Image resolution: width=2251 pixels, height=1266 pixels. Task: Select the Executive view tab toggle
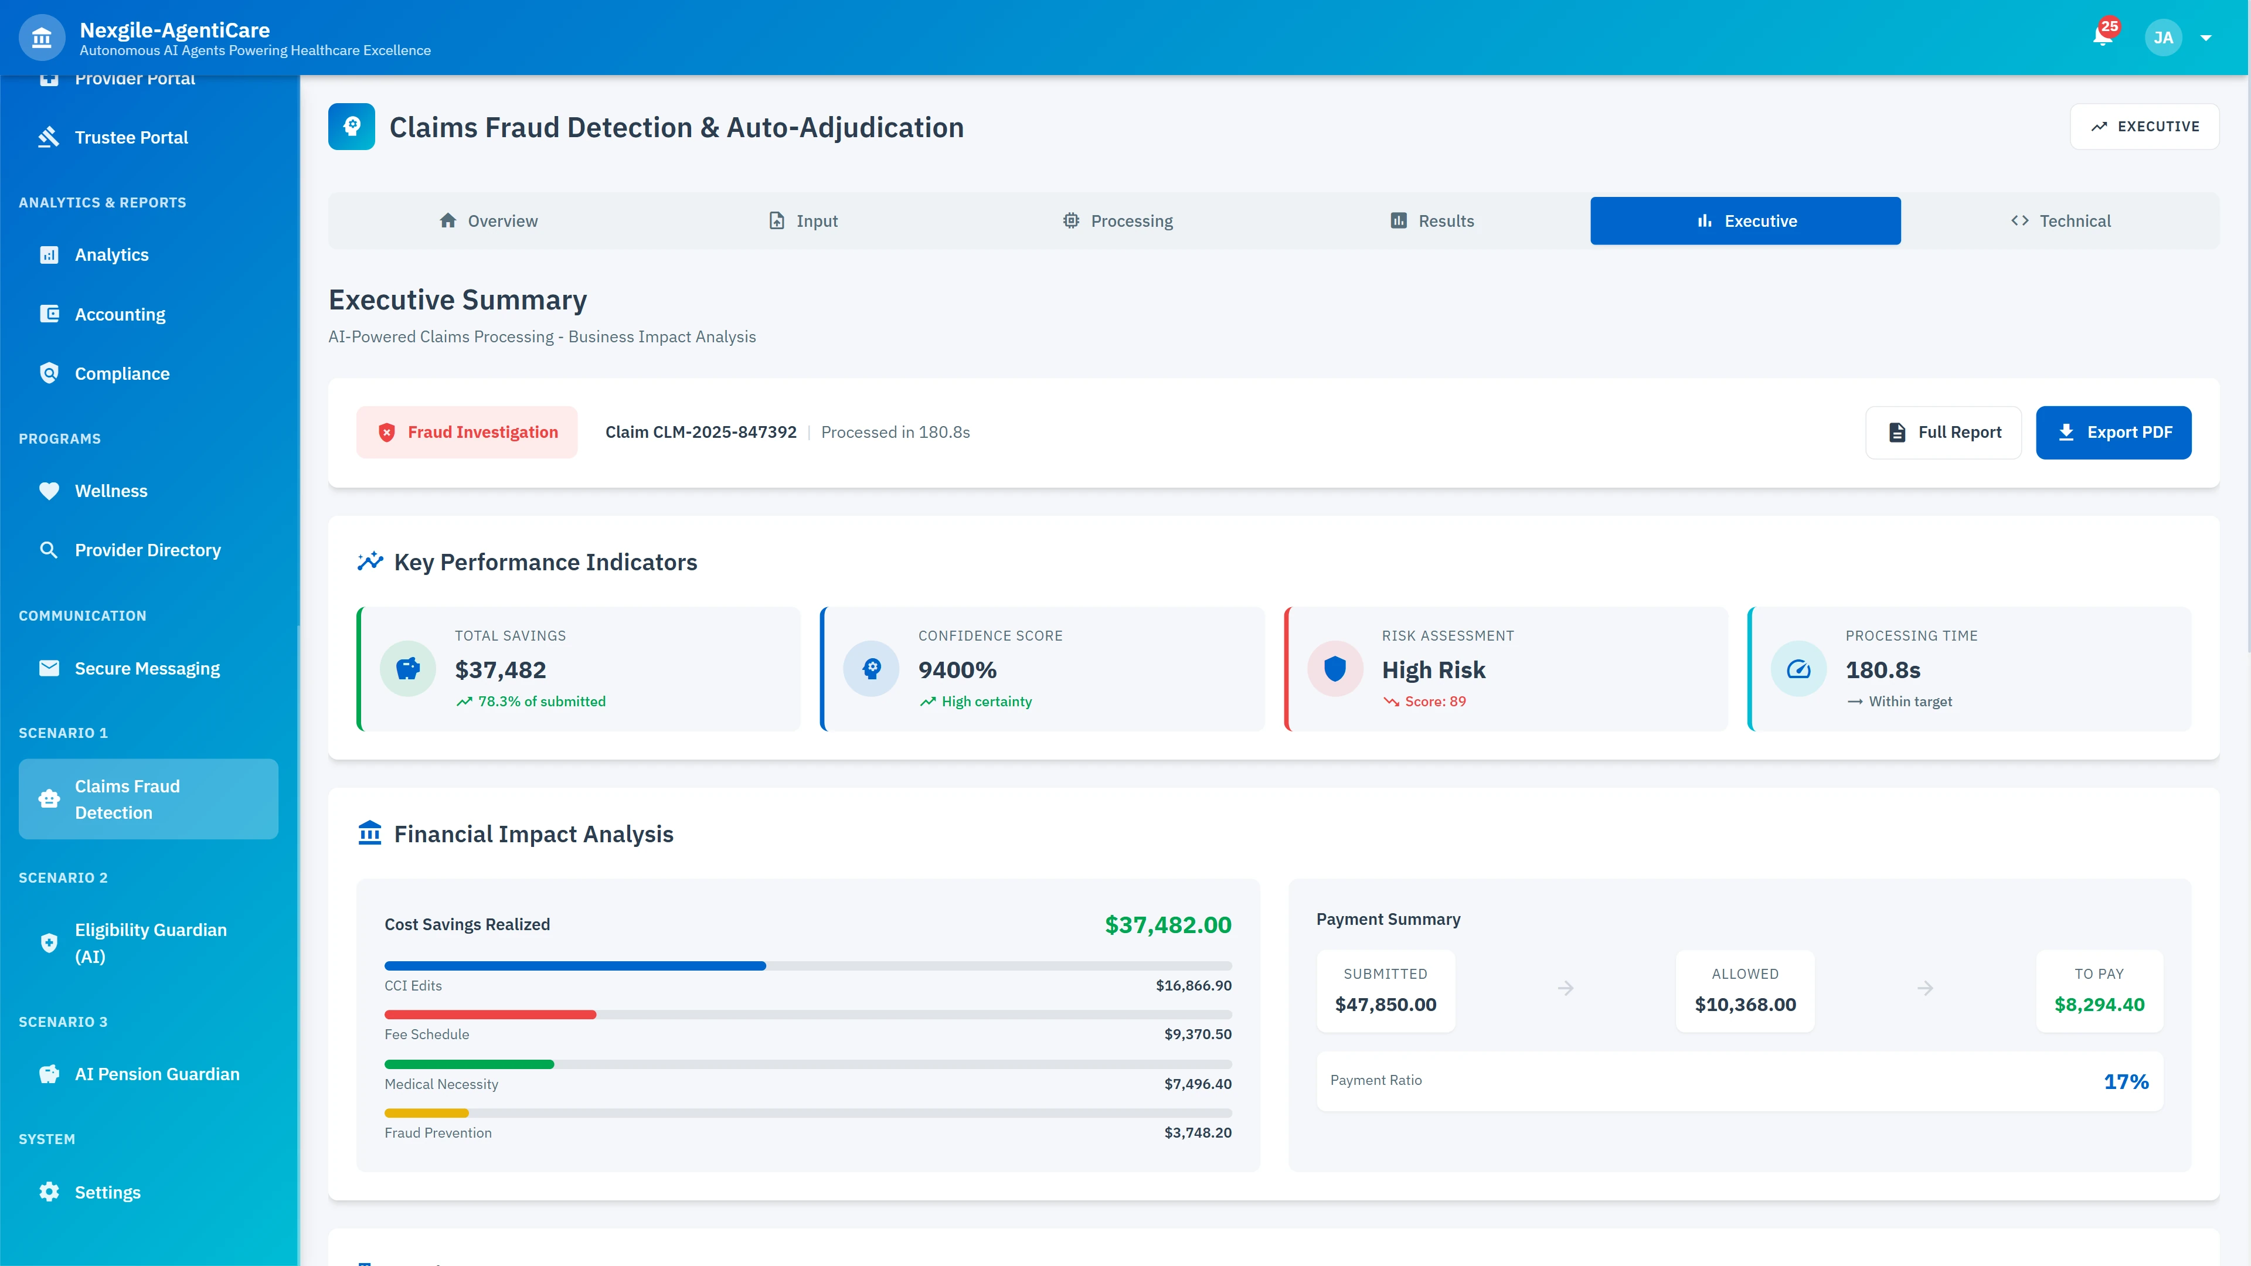pyautogui.click(x=1745, y=220)
